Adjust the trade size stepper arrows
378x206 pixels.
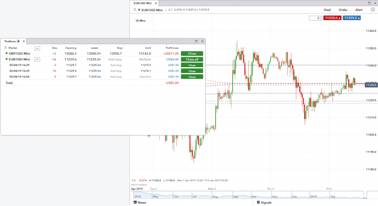321,18
